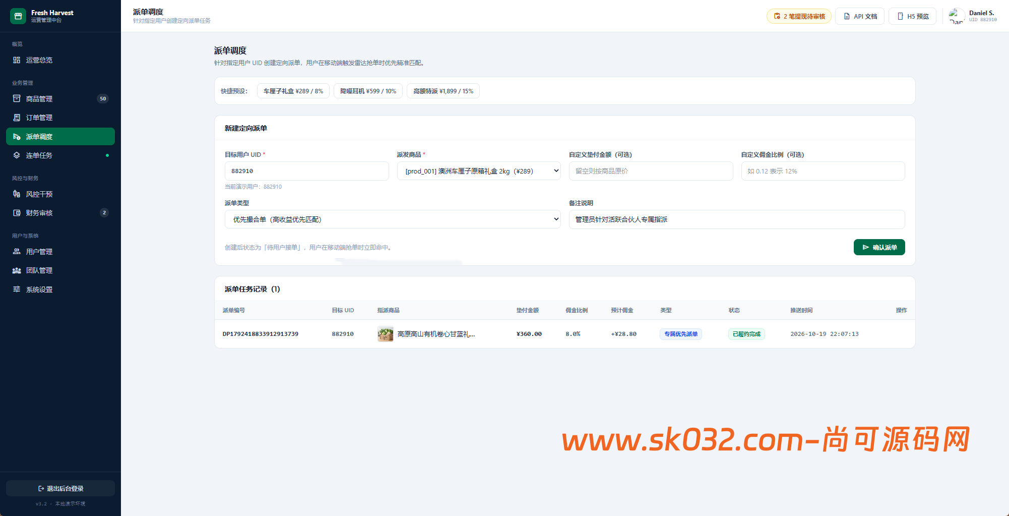The image size is (1009, 516).
Task: Click product name 高原高山有机卷心甘蓝礼...
Action: tap(436, 334)
